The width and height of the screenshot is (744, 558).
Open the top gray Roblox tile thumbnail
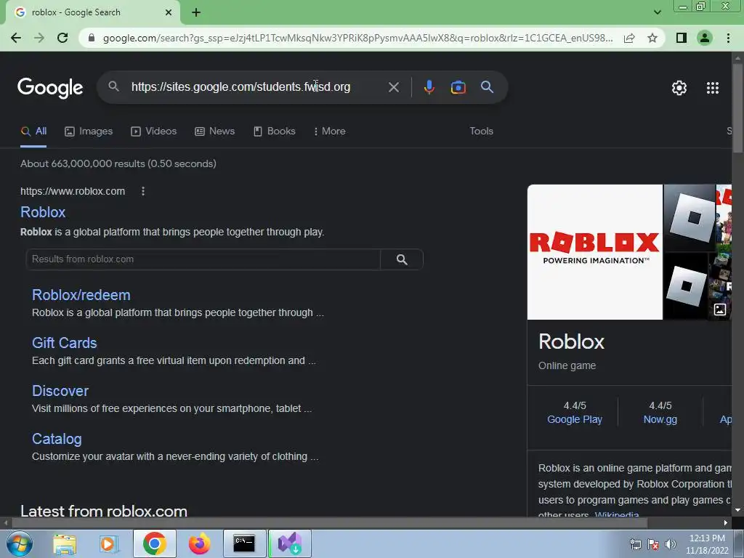(x=689, y=218)
